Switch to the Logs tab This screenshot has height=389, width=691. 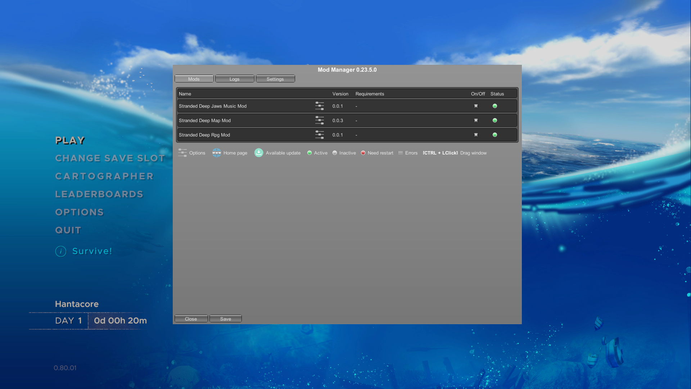tap(234, 79)
